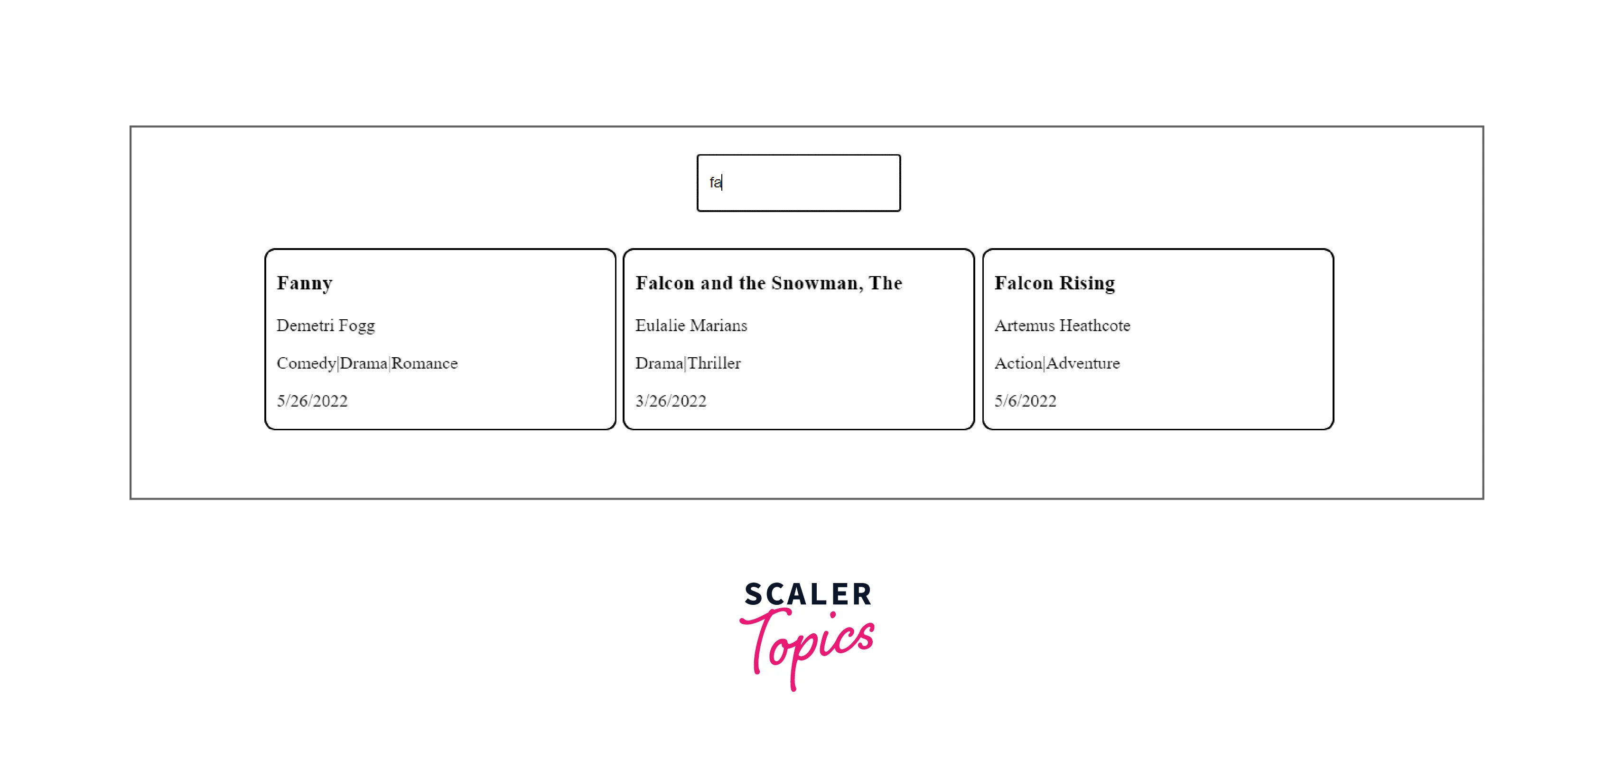Select Drama|Thriller genre tag
The image size is (1614, 778).
[x=690, y=362]
